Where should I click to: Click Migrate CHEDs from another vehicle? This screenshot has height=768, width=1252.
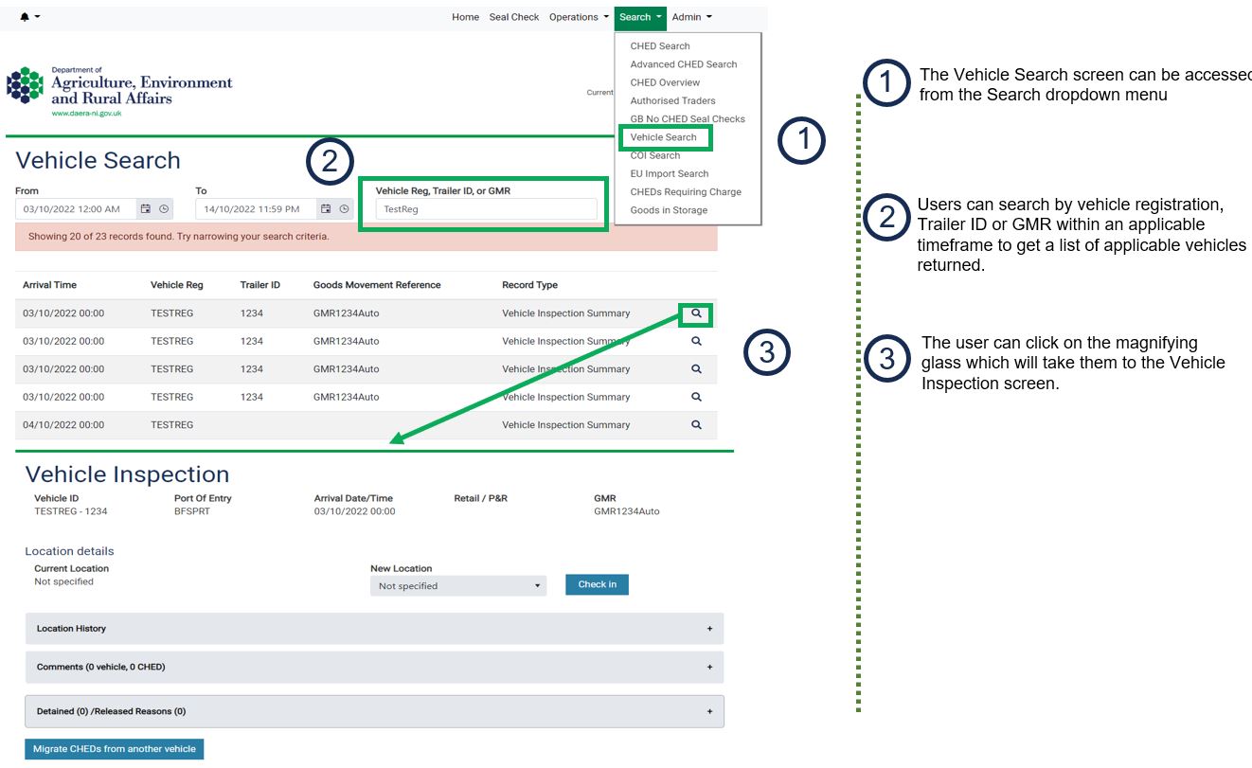click(x=115, y=749)
